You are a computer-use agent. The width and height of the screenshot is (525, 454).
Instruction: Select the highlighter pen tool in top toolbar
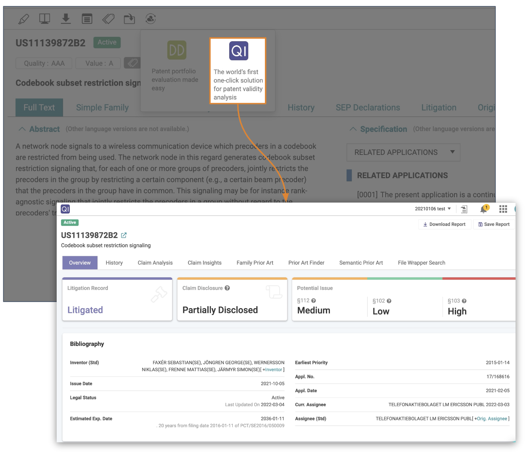(x=24, y=19)
